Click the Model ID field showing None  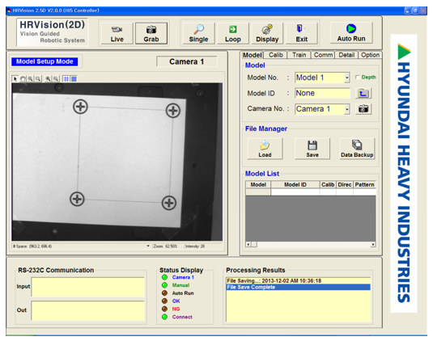tap(322, 93)
